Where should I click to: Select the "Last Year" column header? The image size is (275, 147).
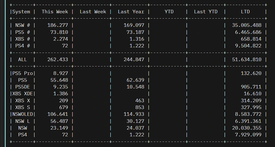(131, 12)
